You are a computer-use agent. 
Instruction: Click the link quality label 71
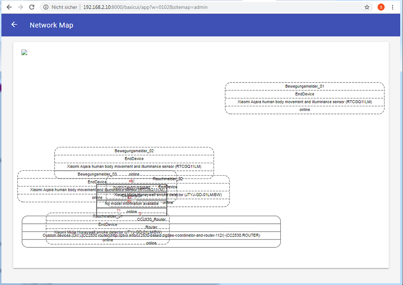119,211
